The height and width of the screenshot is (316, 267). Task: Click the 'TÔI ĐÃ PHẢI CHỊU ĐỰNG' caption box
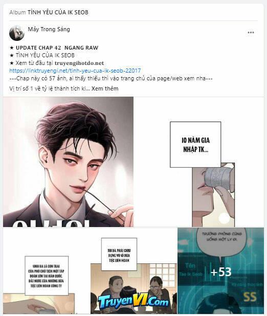point(119,254)
